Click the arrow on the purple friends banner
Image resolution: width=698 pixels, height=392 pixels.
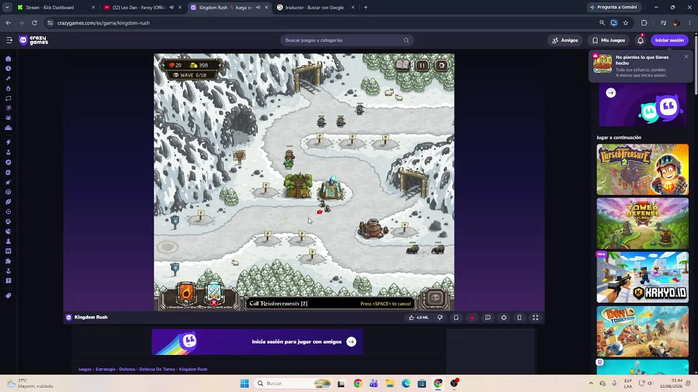pyautogui.click(x=611, y=93)
